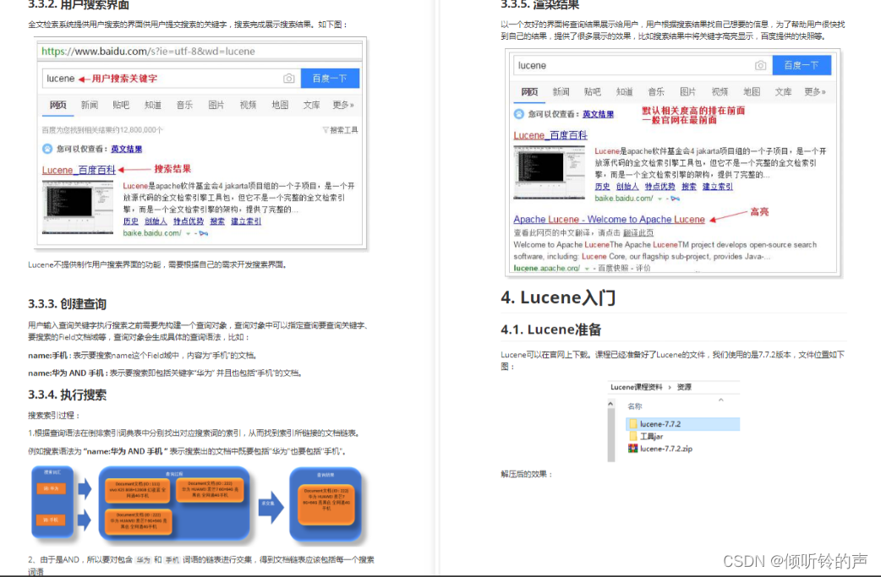
Task: Click the file list vertical scrollbar track
Action: 610,436
